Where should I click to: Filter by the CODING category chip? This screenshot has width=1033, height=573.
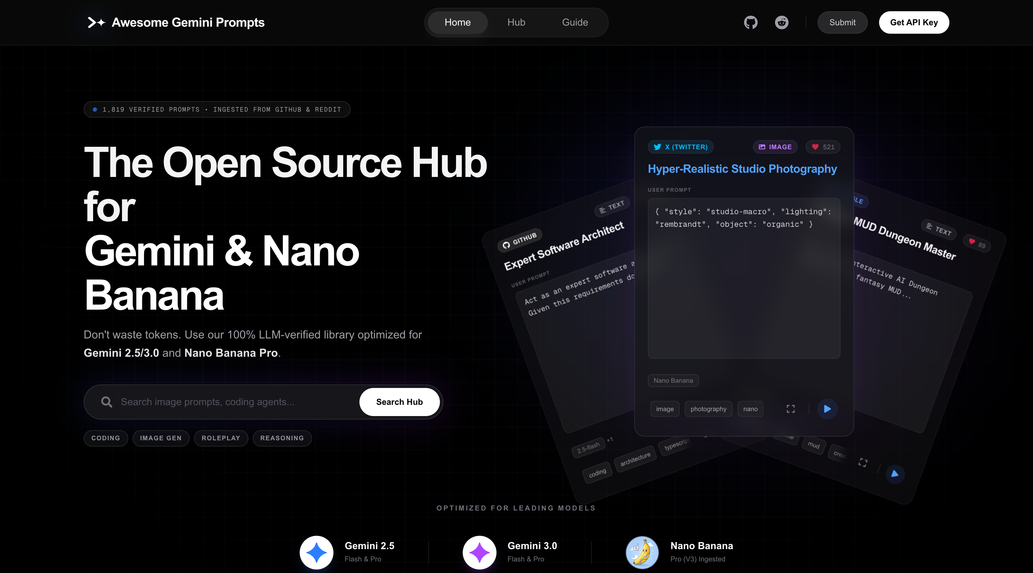pos(105,438)
